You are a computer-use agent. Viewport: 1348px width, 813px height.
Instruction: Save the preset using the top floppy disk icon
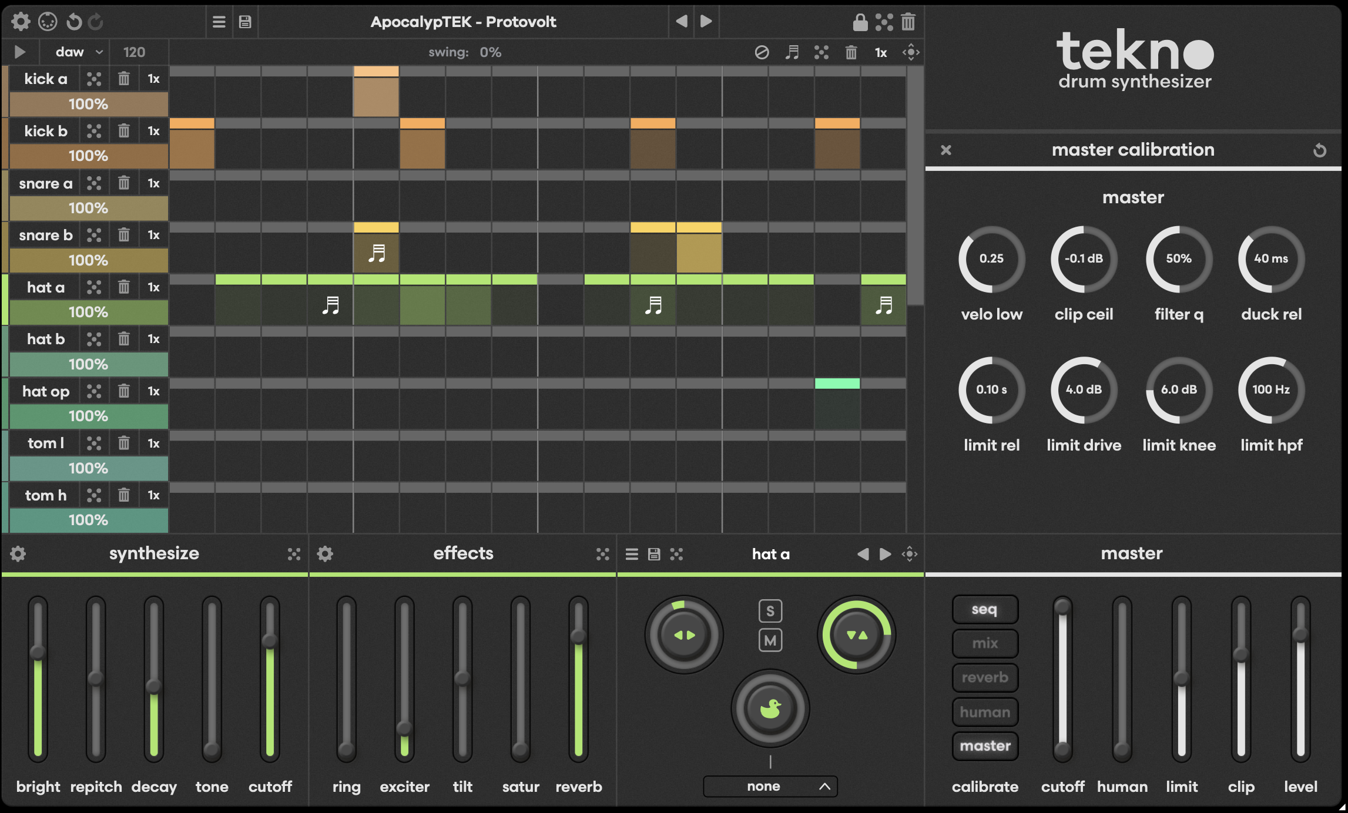tap(245, 22)
